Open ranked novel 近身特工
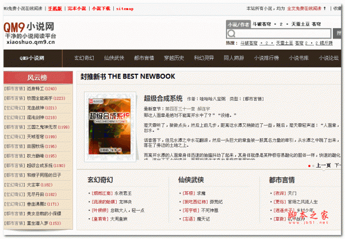345x239 pixels. pyautogui.click(x=36, y=89)
